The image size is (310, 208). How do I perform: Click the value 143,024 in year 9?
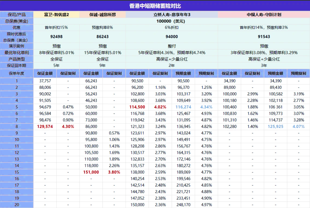click(x=183, y=133)
